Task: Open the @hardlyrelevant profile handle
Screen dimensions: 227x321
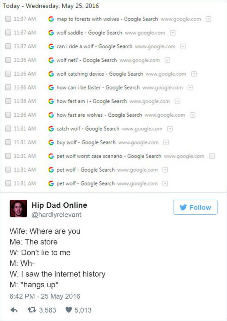Action: click(56, 215)
